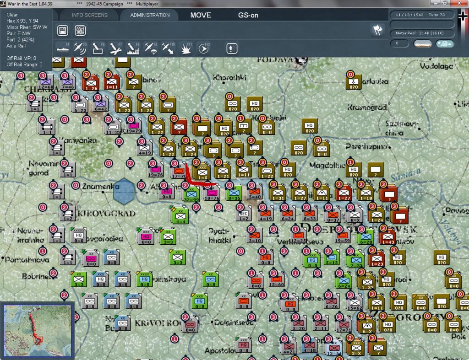Click the light blue indicator beside weather icon
The image size is (469, 360).
point(445,44)
